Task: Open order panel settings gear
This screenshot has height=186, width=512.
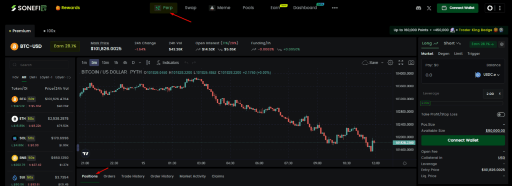Action: 502,44
